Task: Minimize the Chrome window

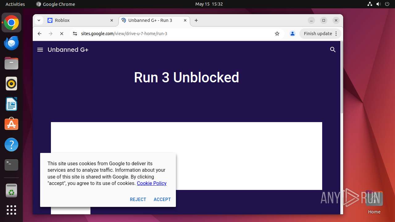Action: 311,20
